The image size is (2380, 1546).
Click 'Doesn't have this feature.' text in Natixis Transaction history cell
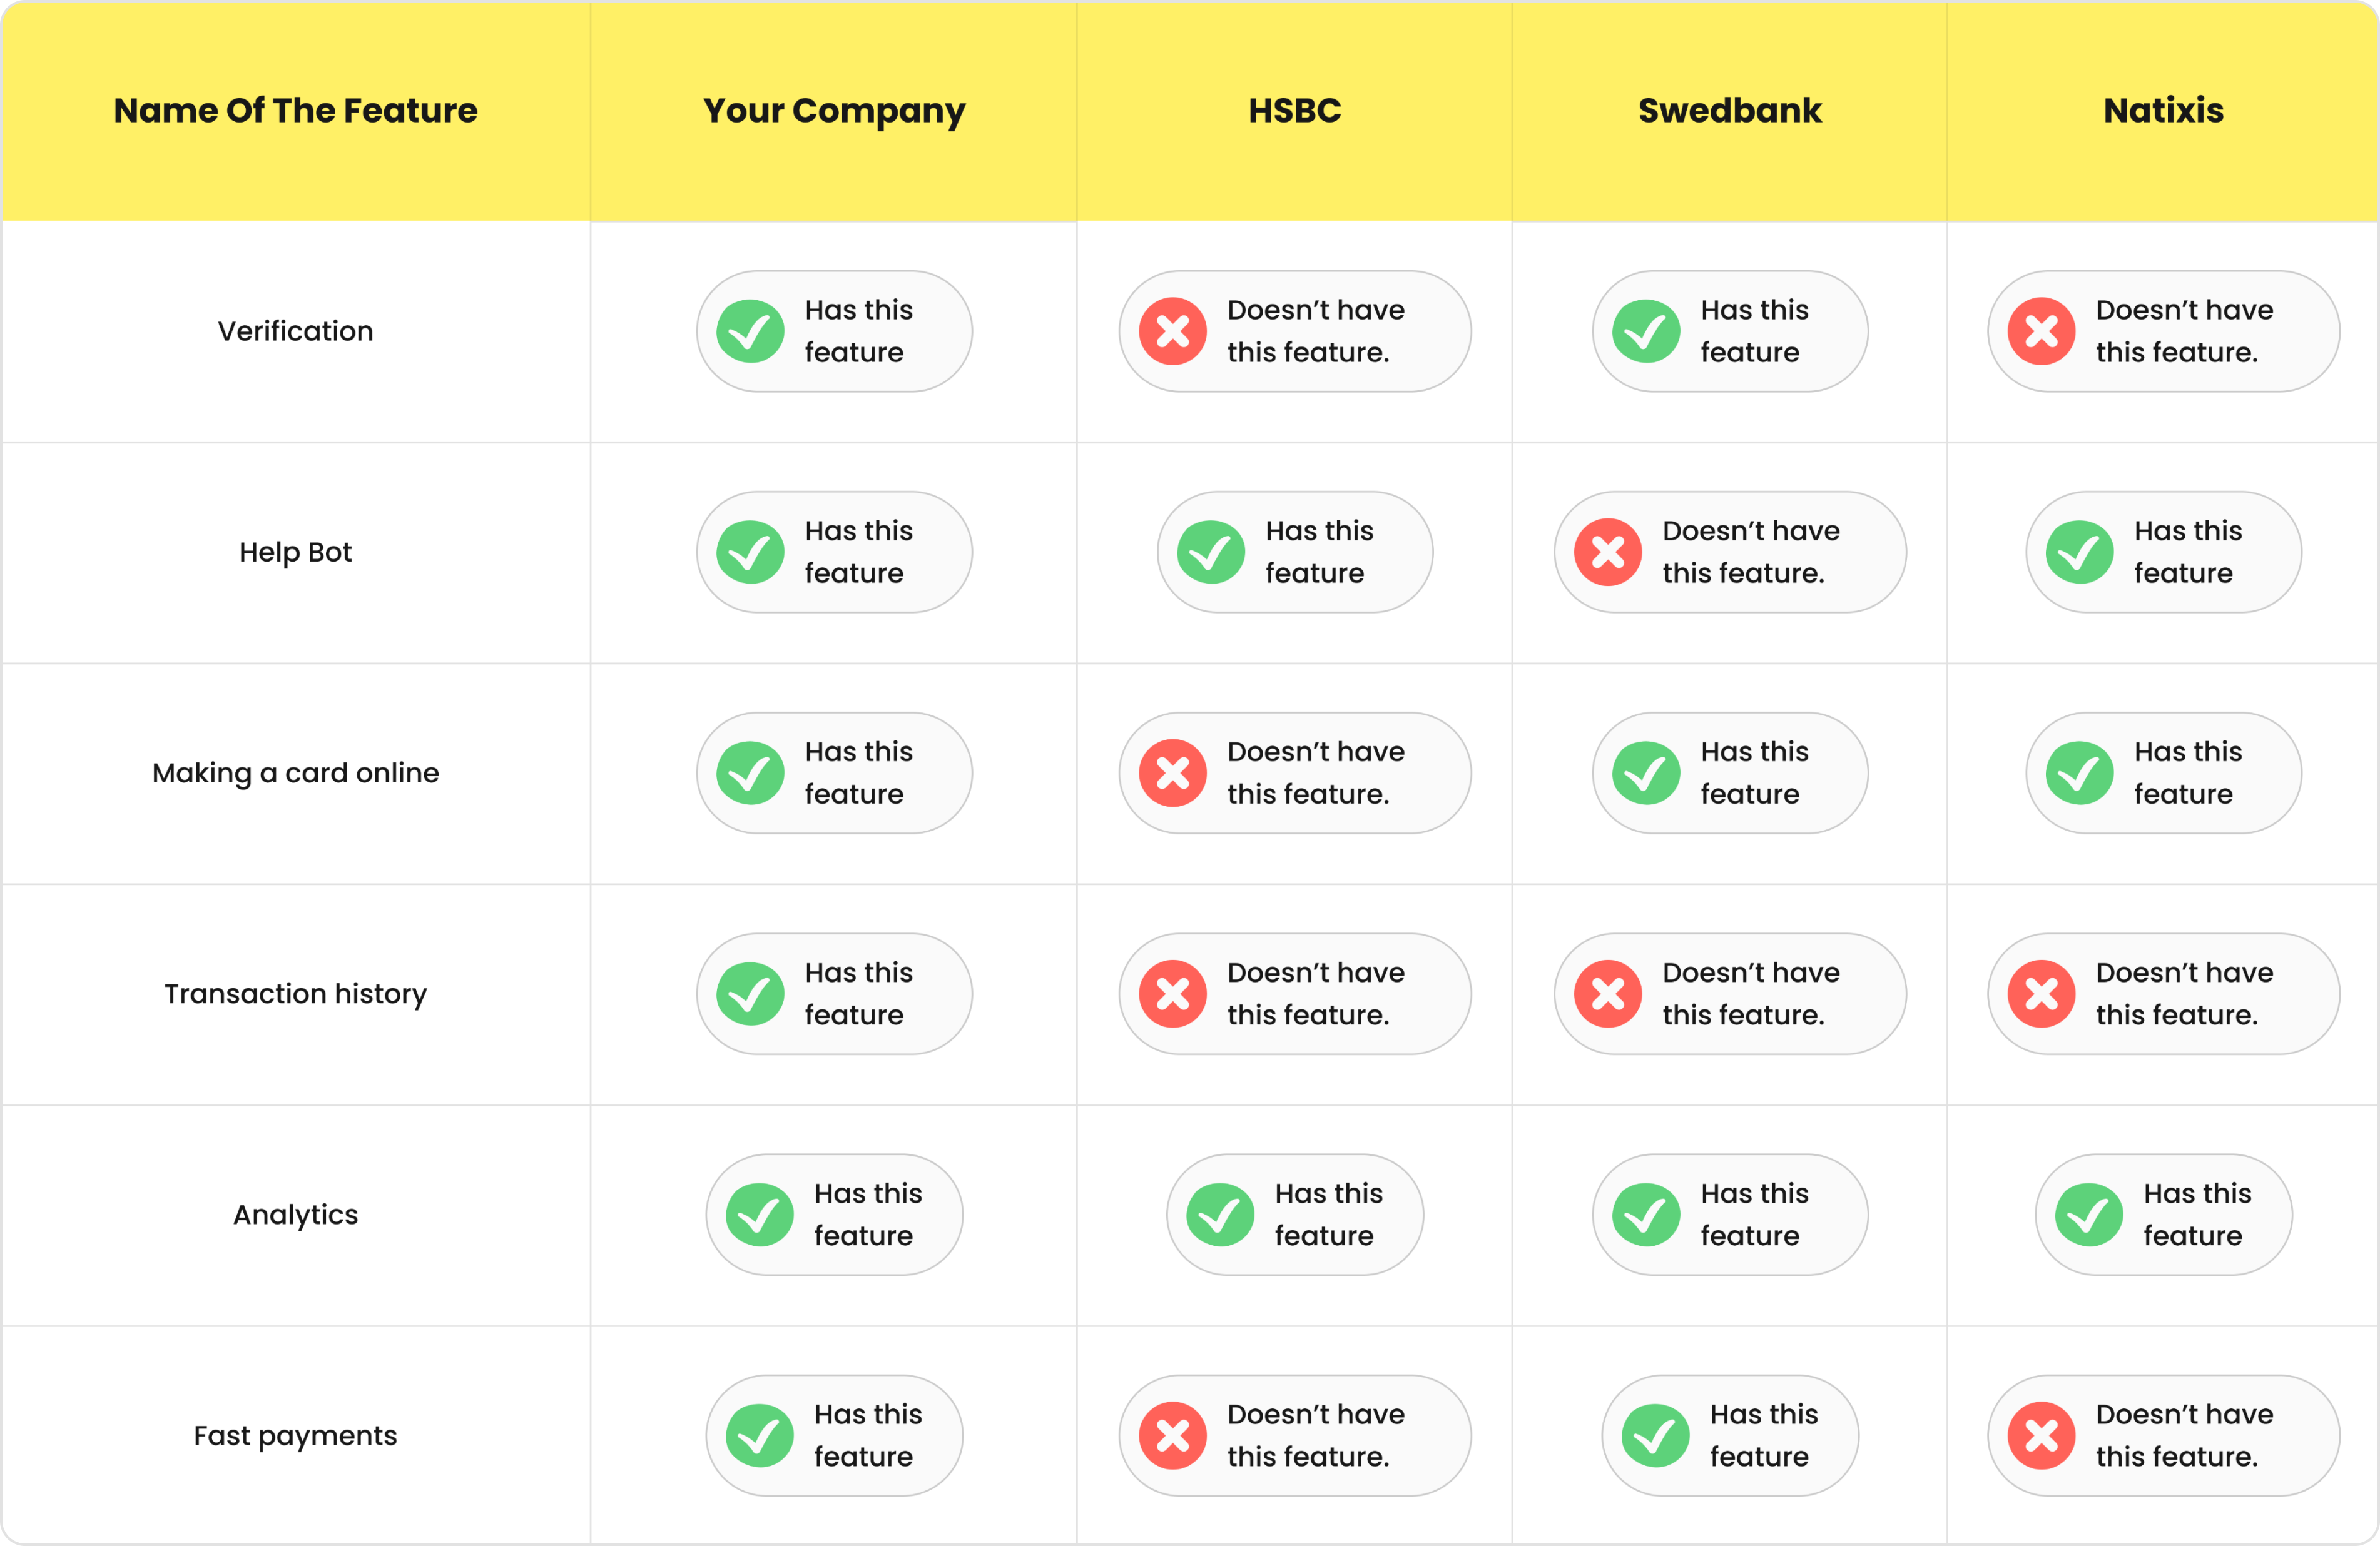point(2185,993)
